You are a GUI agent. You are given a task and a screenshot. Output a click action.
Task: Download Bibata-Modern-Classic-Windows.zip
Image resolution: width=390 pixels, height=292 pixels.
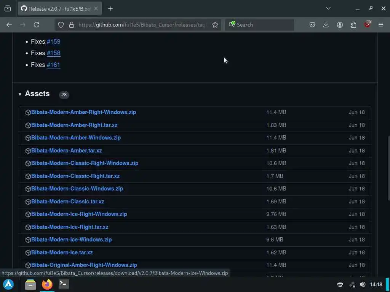coord(77,189)
